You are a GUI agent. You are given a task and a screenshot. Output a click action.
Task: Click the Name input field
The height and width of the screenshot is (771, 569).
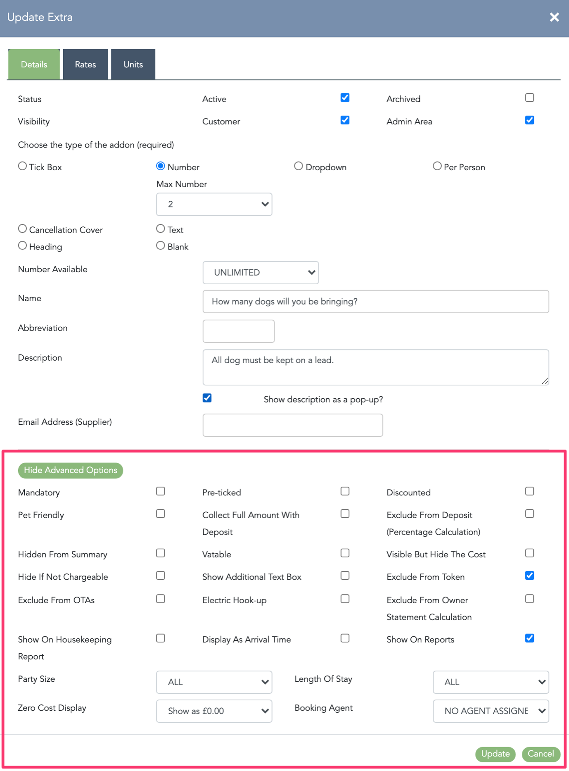[376, 301]
